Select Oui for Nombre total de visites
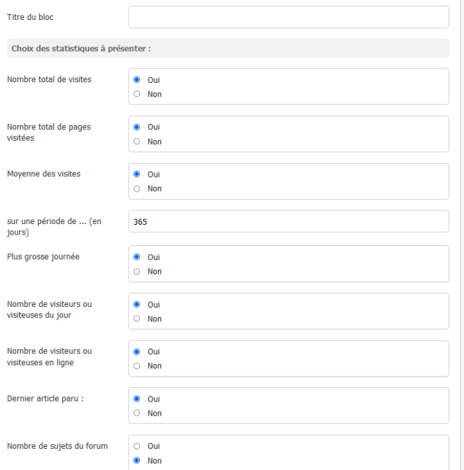The image size is (464, 470). click(x=137, y=80)
